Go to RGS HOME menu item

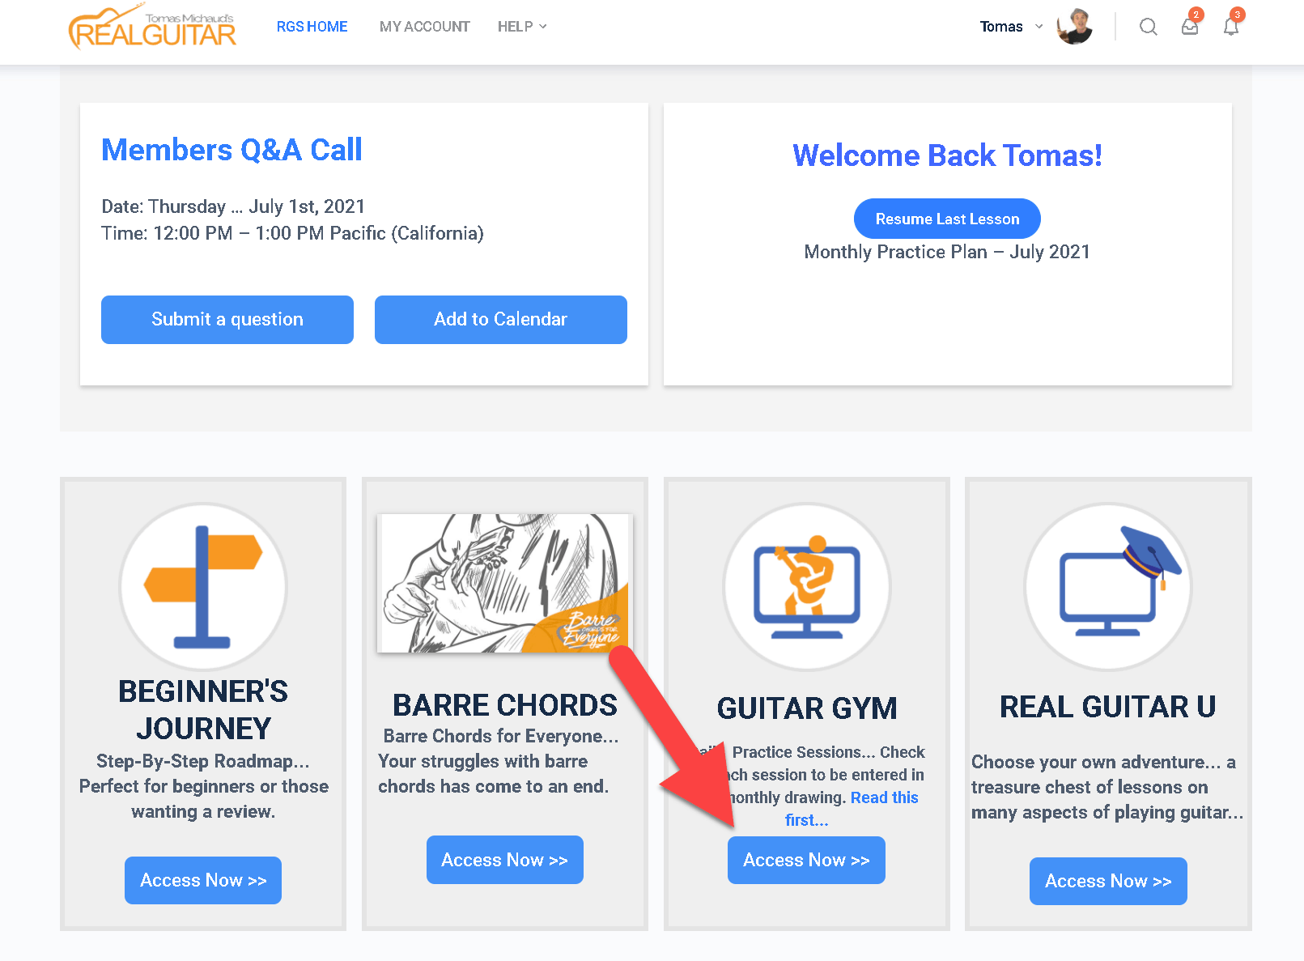pyautogui.click(x=312, y=27)
